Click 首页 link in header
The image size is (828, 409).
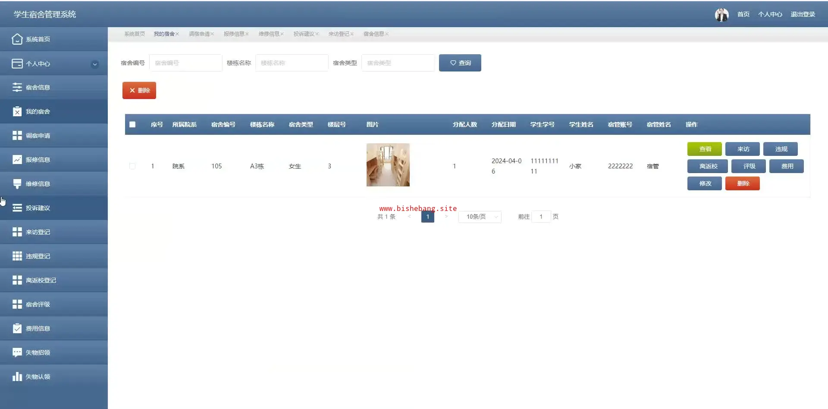click(743, 15)
